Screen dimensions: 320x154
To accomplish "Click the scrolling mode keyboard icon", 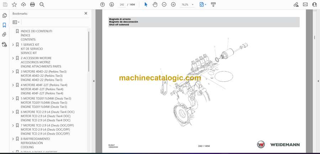I will [213, 5].
